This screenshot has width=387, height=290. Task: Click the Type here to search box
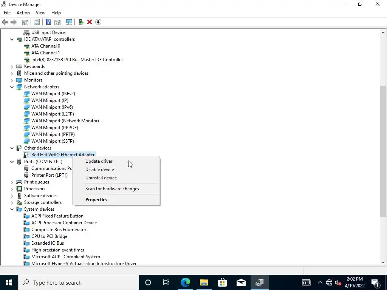(x=79, y=282)
